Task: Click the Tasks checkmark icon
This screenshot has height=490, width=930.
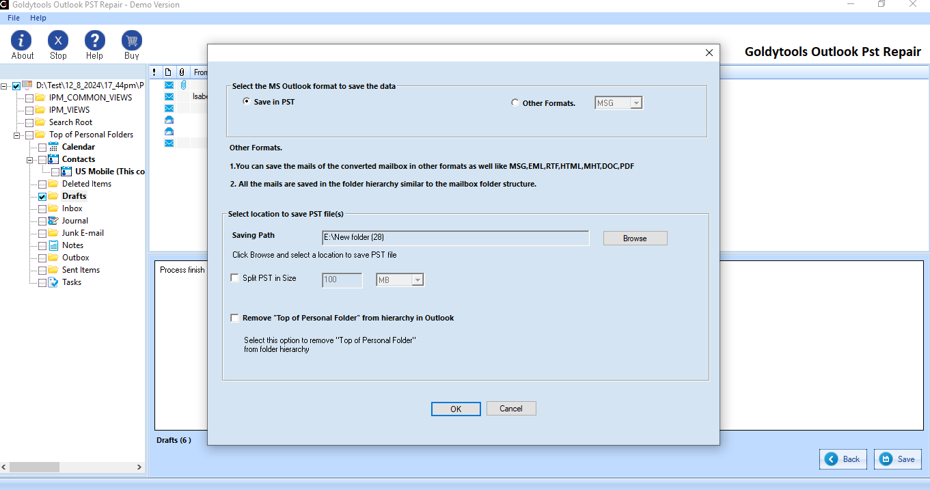Action: pyautogui.click(x=53, y=282)
